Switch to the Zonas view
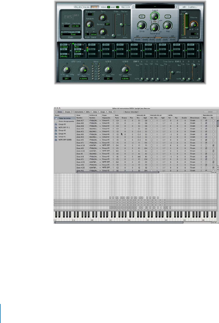Screen dimensions: 219x323 click(59, 112)
